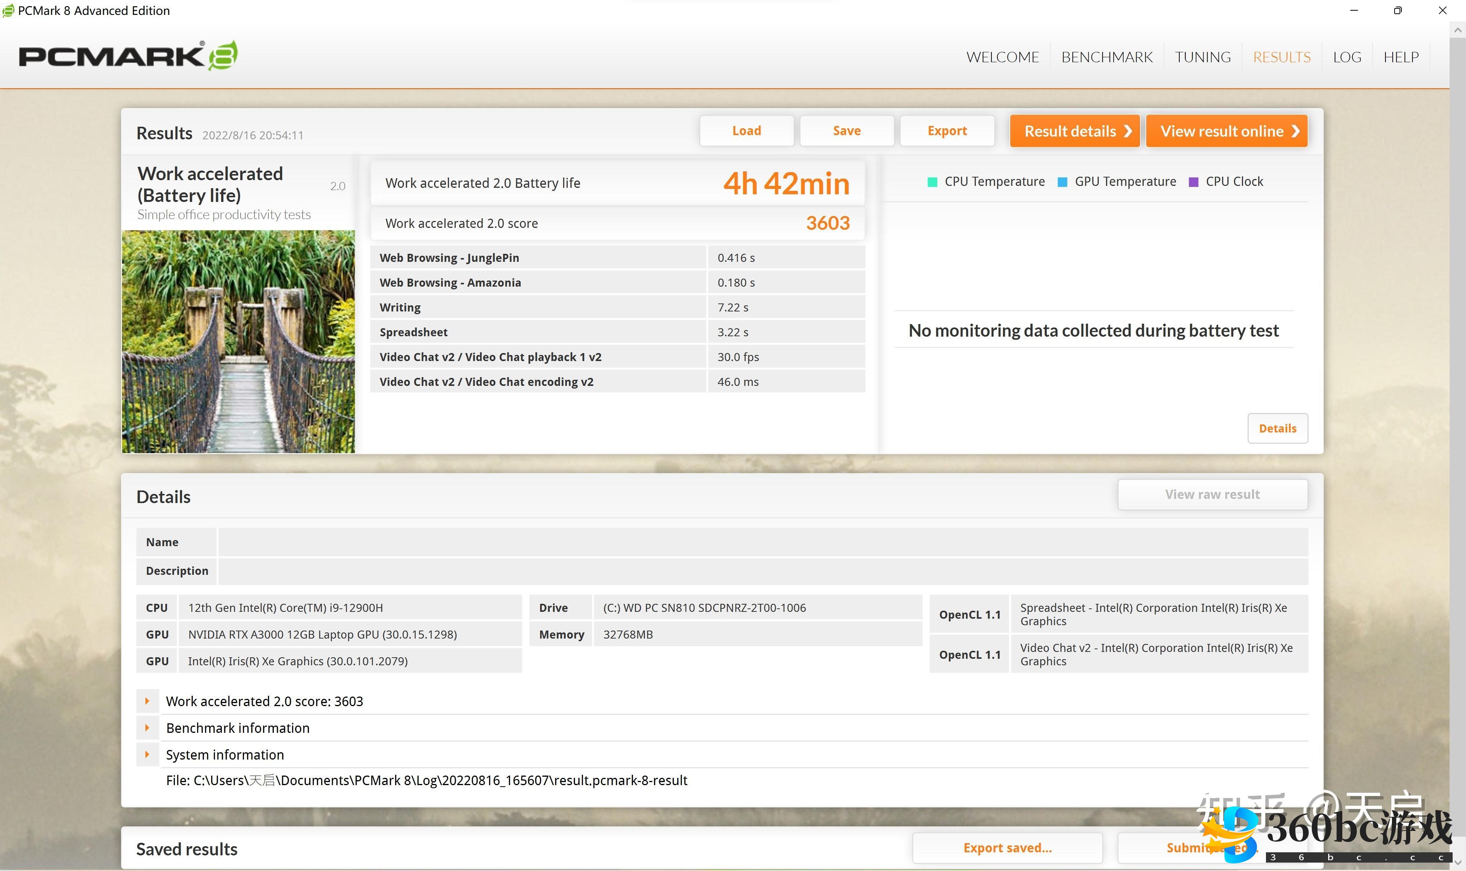
Task: Click the PCMark title bar app icon
Action: coord(8,11)
